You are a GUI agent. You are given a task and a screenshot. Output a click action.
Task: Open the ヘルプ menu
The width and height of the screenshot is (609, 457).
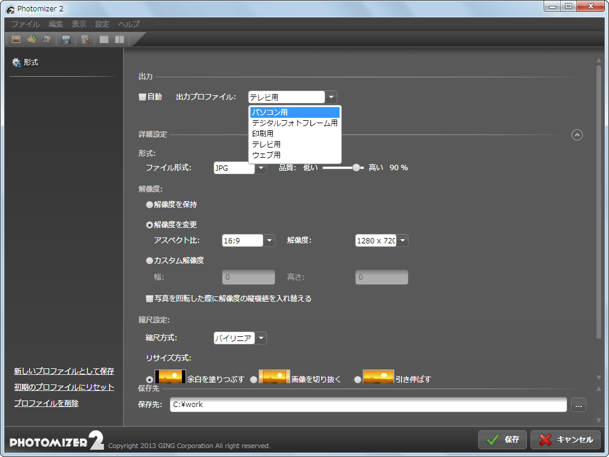(x=128, y=24)
